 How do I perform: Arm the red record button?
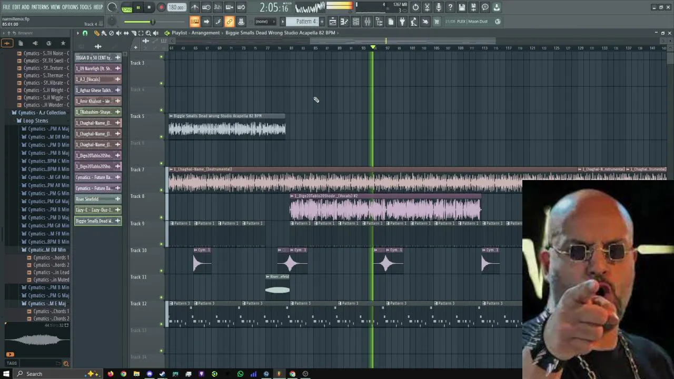coord(161,7)
